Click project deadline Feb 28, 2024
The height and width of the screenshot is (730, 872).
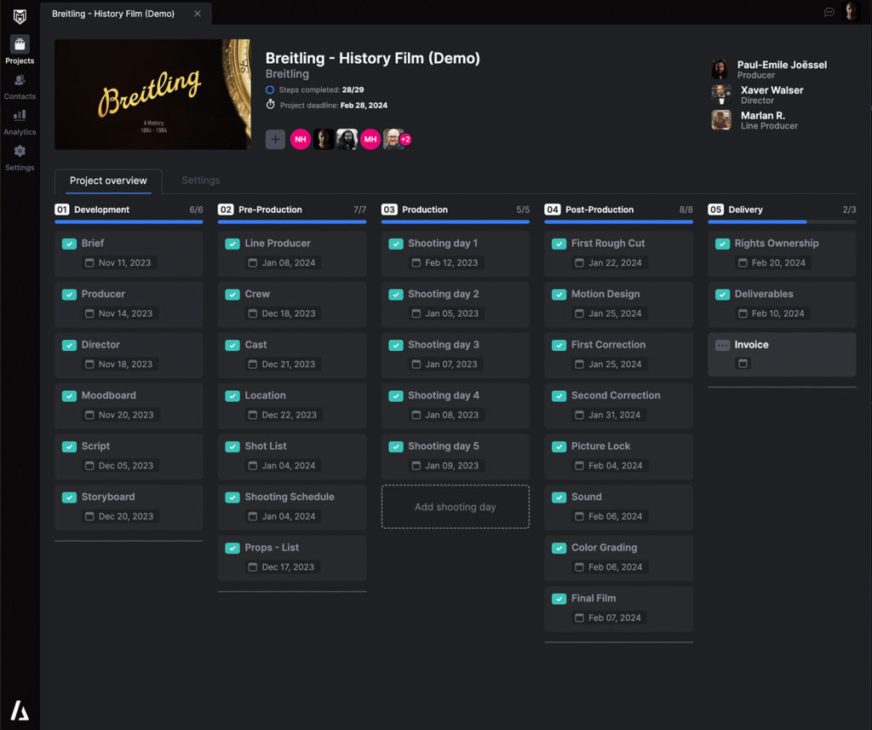click(x=364, y=105)
